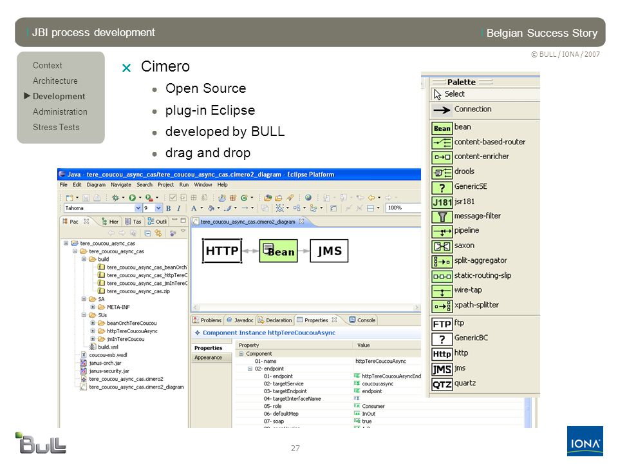
Task: Choose the FTP binding component icon
Action: 442,324
